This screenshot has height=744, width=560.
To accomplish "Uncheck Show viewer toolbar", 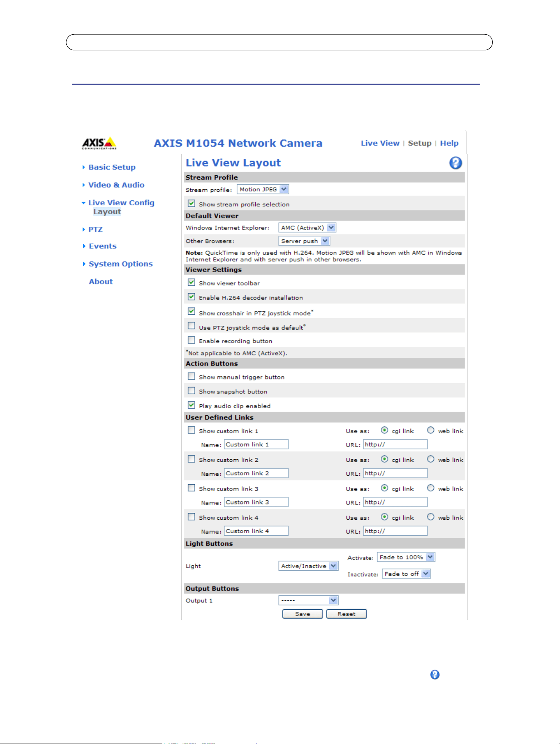I will tap(191, 282).
